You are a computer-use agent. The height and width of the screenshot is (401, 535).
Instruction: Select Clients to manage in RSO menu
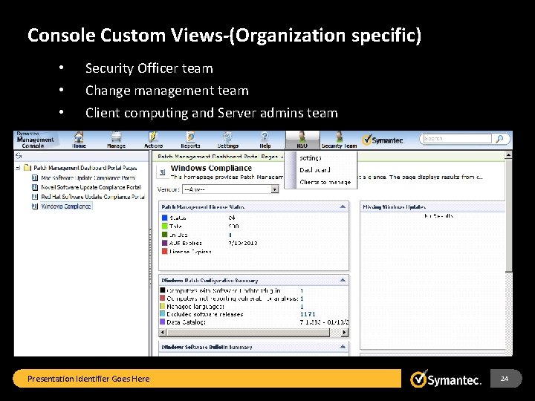(x=325, y=182)
